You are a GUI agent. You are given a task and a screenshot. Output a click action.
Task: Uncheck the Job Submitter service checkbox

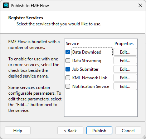click(x=68, y=69)
